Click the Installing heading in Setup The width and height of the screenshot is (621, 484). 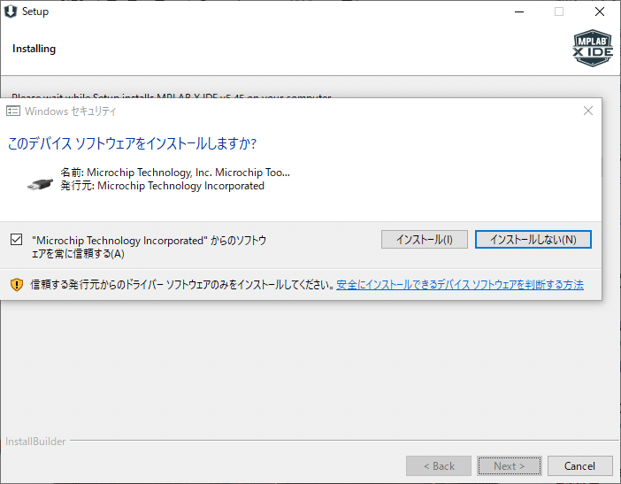(x=34, y=49)
